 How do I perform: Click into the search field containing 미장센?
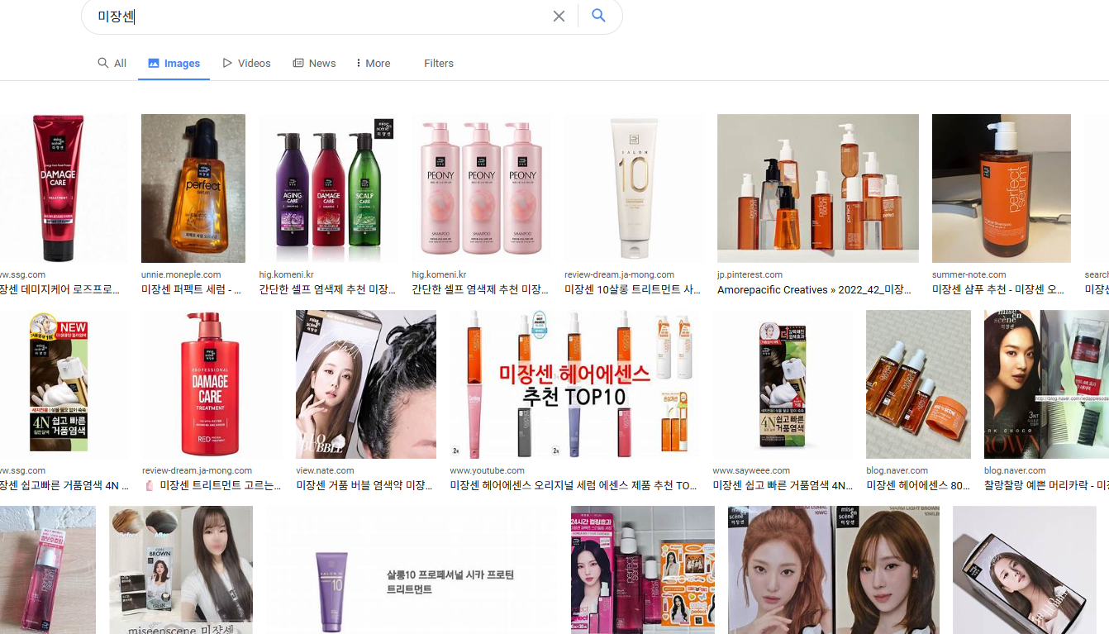point(318,16)
